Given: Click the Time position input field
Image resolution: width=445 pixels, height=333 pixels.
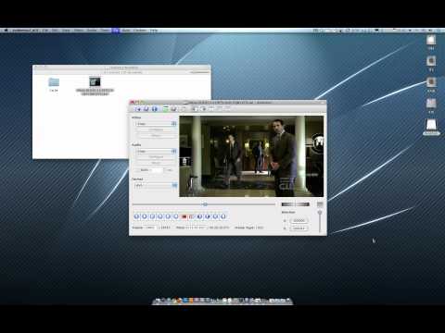Looking at the screenshot, I should (196, 228).
